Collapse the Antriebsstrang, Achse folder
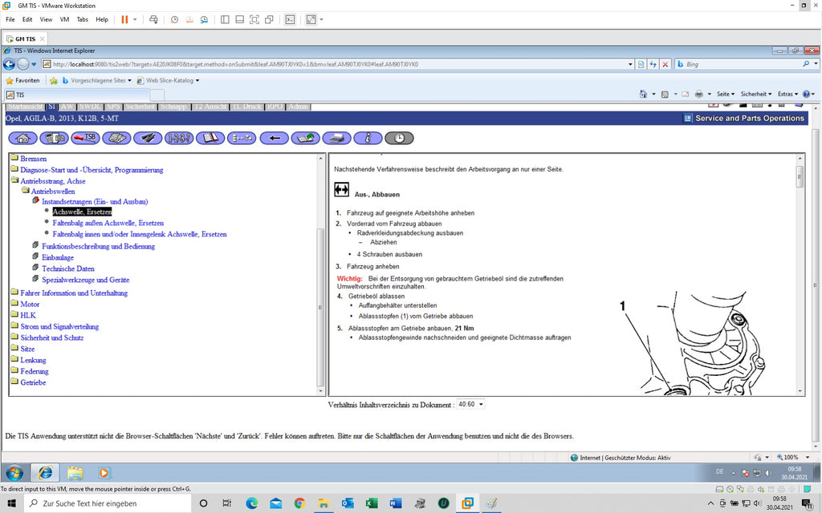Screen dimensions: 822x513 14,180
